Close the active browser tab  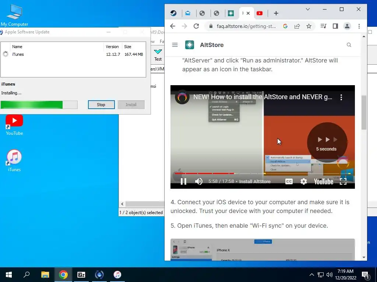point(248,13)
